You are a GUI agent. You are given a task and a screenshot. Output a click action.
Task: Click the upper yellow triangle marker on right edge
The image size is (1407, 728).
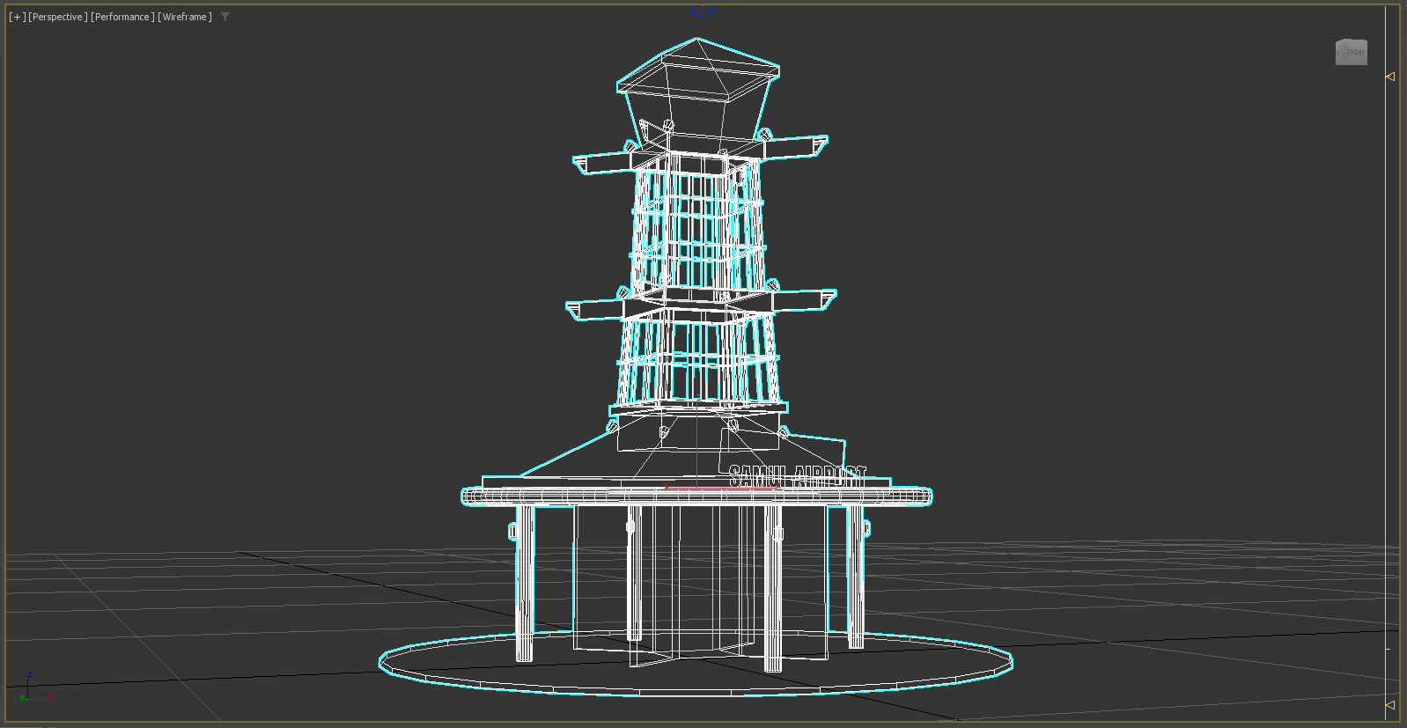(x=1390, y=77)
